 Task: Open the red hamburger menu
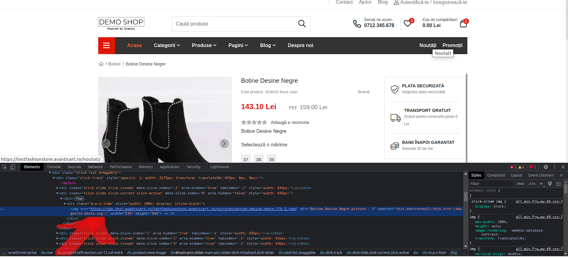point(106,45)
